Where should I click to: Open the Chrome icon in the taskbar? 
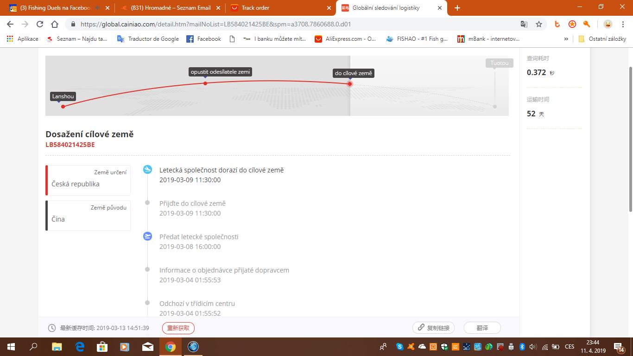click(x=171, y=346)
